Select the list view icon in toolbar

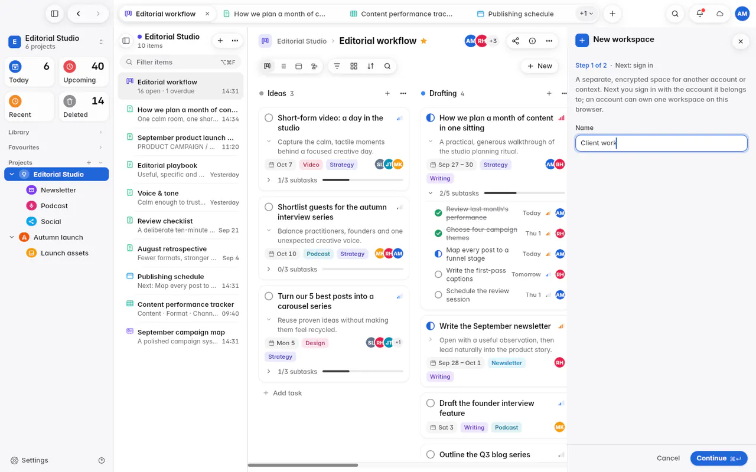click(x=283, y=66)
